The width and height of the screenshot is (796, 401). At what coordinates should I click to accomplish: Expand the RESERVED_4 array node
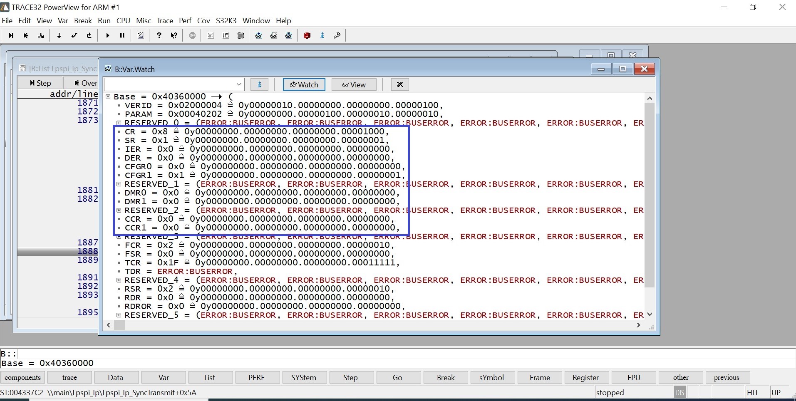[x=119, y=280]
